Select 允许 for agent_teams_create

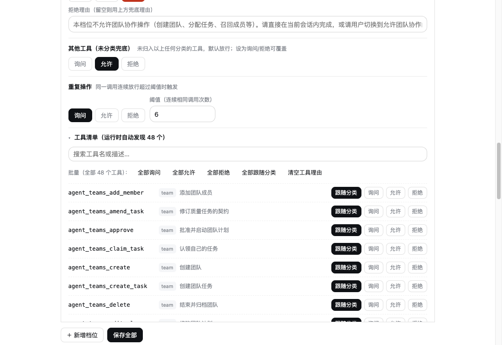(x=395, y=268)
